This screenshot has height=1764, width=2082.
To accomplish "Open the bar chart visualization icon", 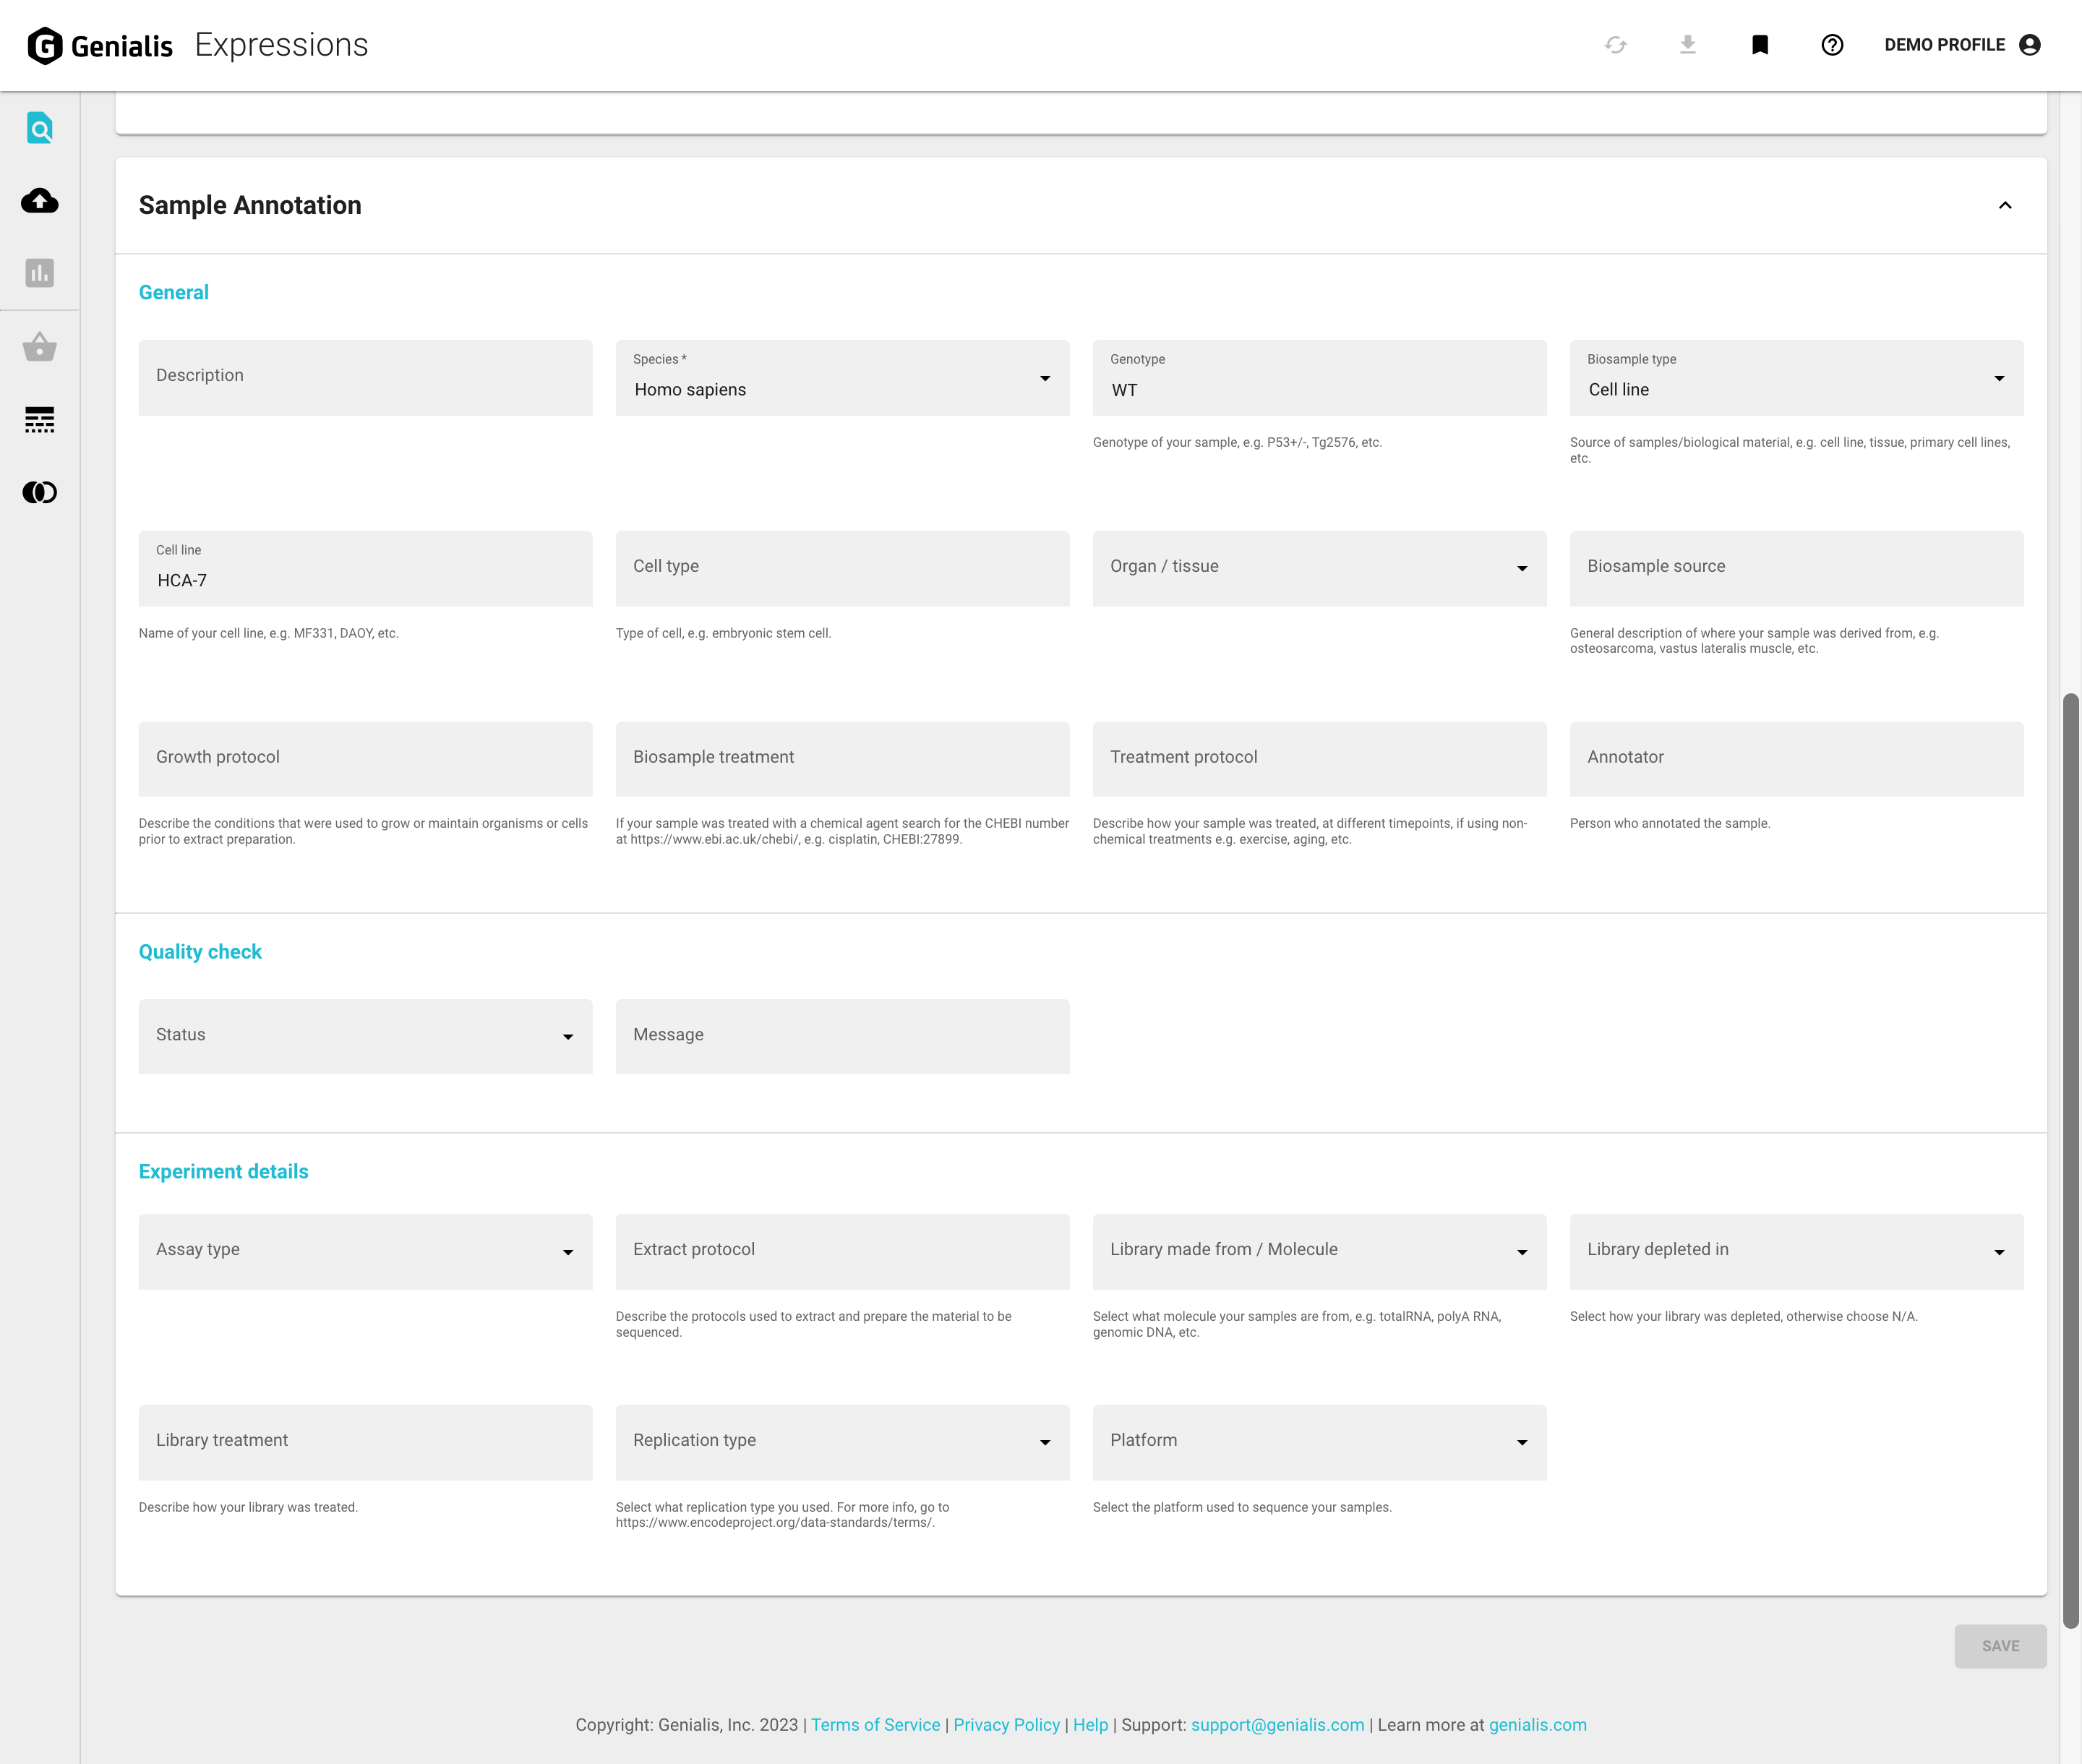I will (x=39, y=273).
